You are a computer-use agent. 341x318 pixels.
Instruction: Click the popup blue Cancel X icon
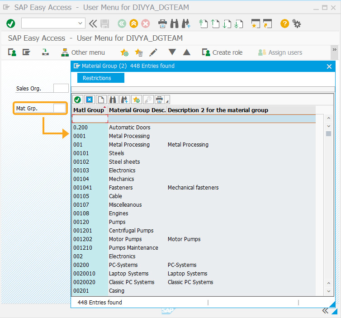coord(90,100)
